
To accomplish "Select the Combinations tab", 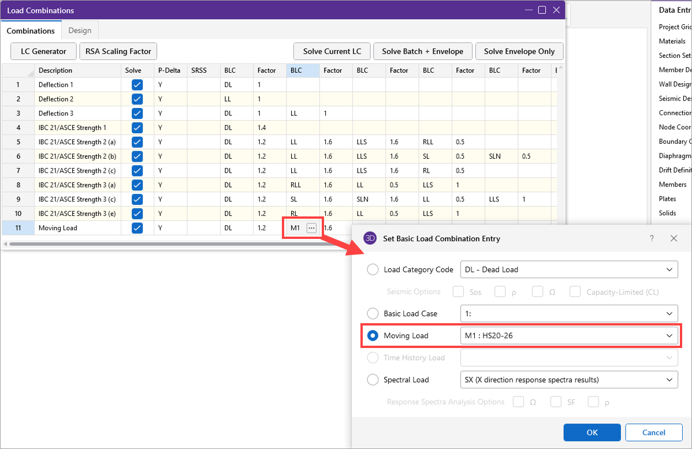I will coord(31,31).
